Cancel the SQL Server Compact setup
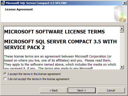This screenshot has width=128, height=96. click(x=111, y=90)
